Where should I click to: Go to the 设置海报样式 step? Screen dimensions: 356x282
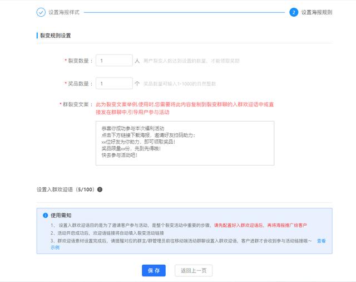[63, 12]
